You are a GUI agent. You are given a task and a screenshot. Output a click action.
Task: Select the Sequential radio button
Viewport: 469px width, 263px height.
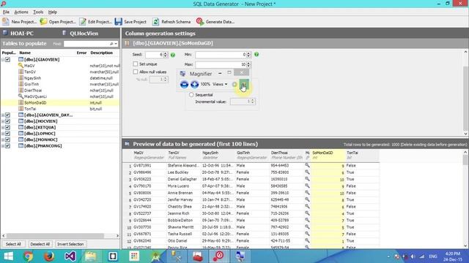pyautogui.click(x=191, y=94)
